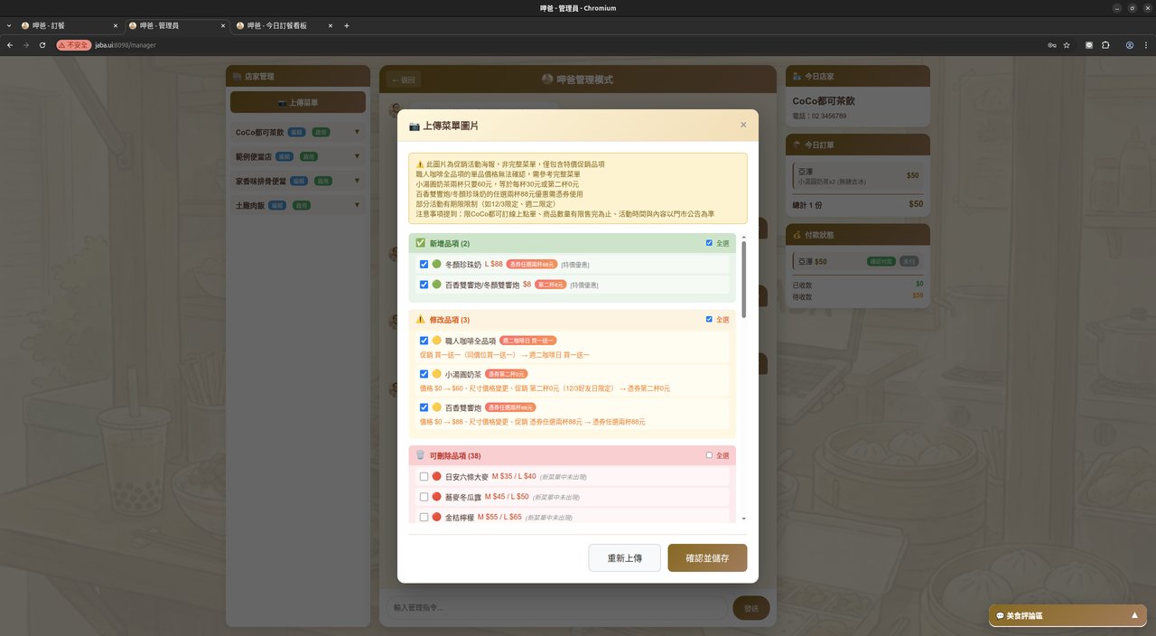Viewport: 1156px width, 636px height.
Task: Check the 日安六條大麥 checkbox
Action: (x=424, y=476)
